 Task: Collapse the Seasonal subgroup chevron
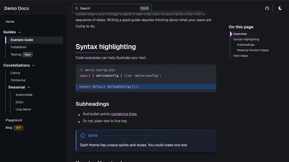[x=29, y=87]
